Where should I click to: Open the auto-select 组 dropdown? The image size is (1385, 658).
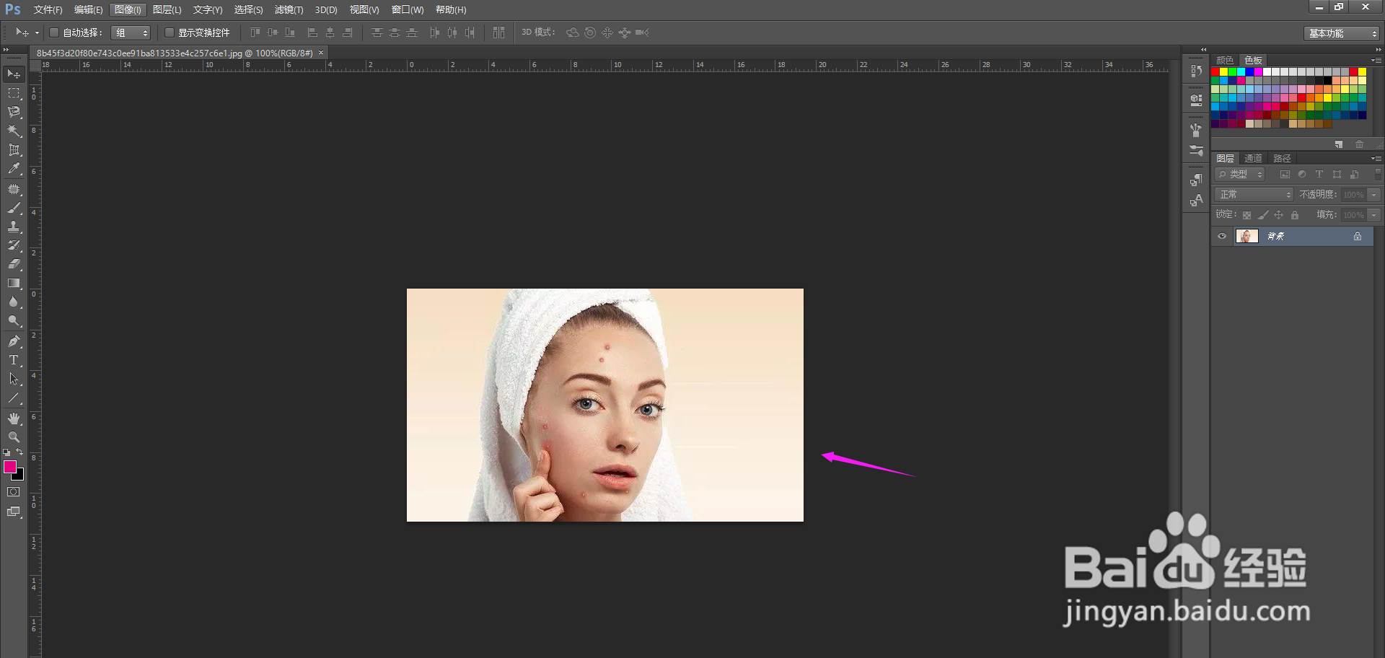point(131,32)
